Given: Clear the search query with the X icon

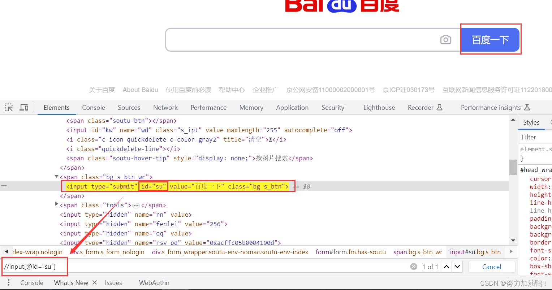Looking at the screenshot, I should [414, 267].
